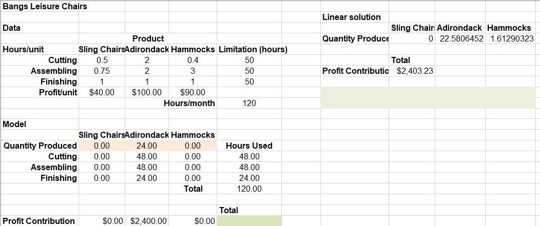Select the "Linear solution" heading cell
540x226 pixels.
coord(352,17)
